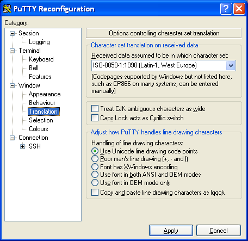Select Session category

pyautogui.click(x=29, y=33)
